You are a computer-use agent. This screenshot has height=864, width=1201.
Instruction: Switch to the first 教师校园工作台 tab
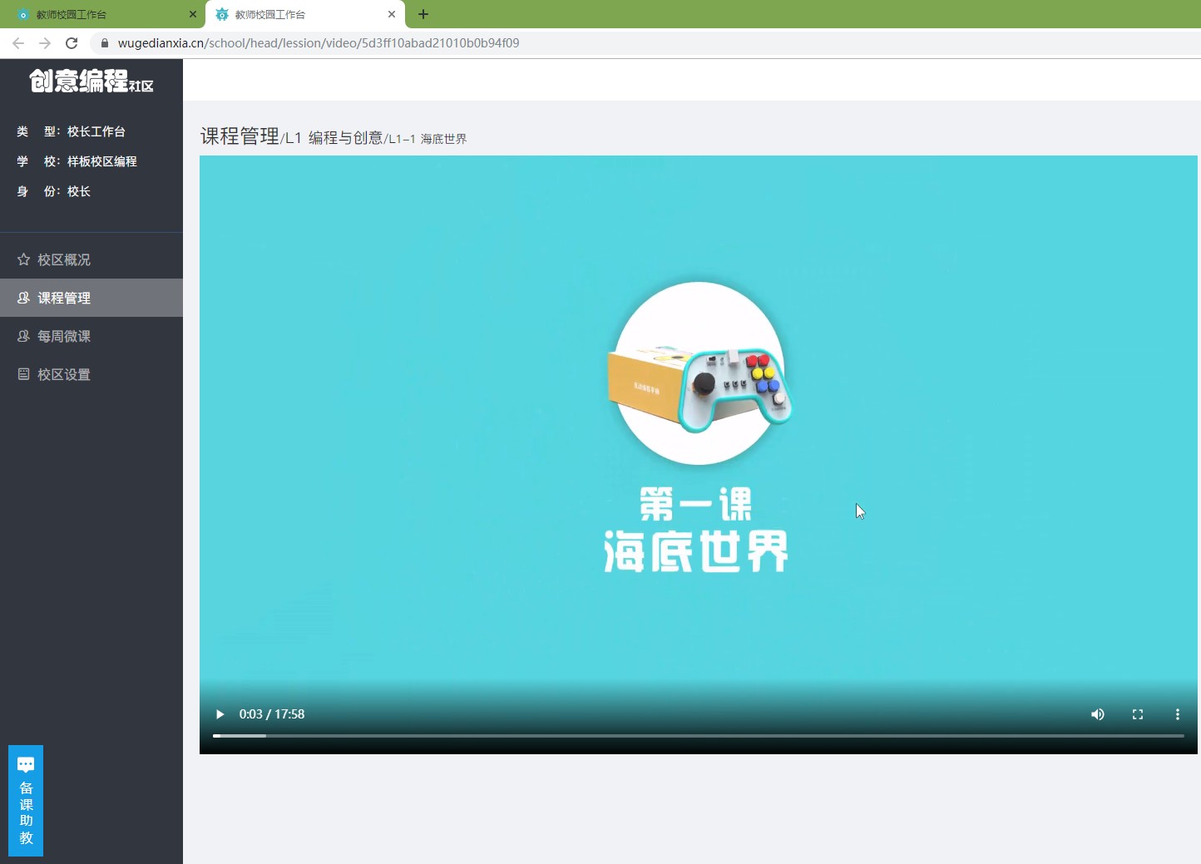102,14
